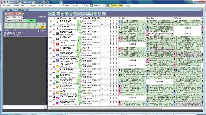Click the return-arrow icon above the date field

click(6, 14)
